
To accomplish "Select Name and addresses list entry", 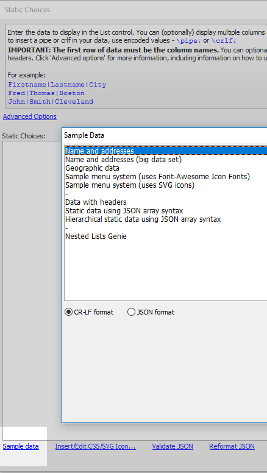I will click(166, 151).
